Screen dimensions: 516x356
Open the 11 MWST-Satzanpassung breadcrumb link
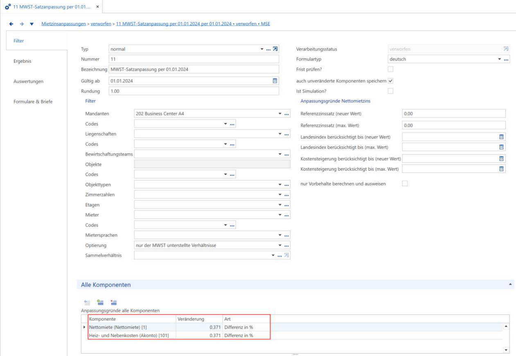pyautogui.click(x=193, y=24)
